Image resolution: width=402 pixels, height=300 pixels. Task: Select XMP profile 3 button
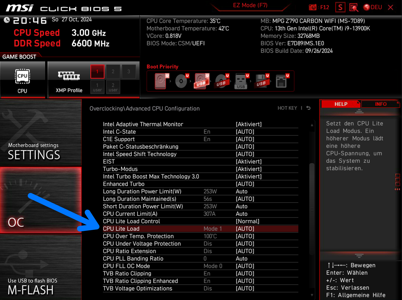point(129,71)
